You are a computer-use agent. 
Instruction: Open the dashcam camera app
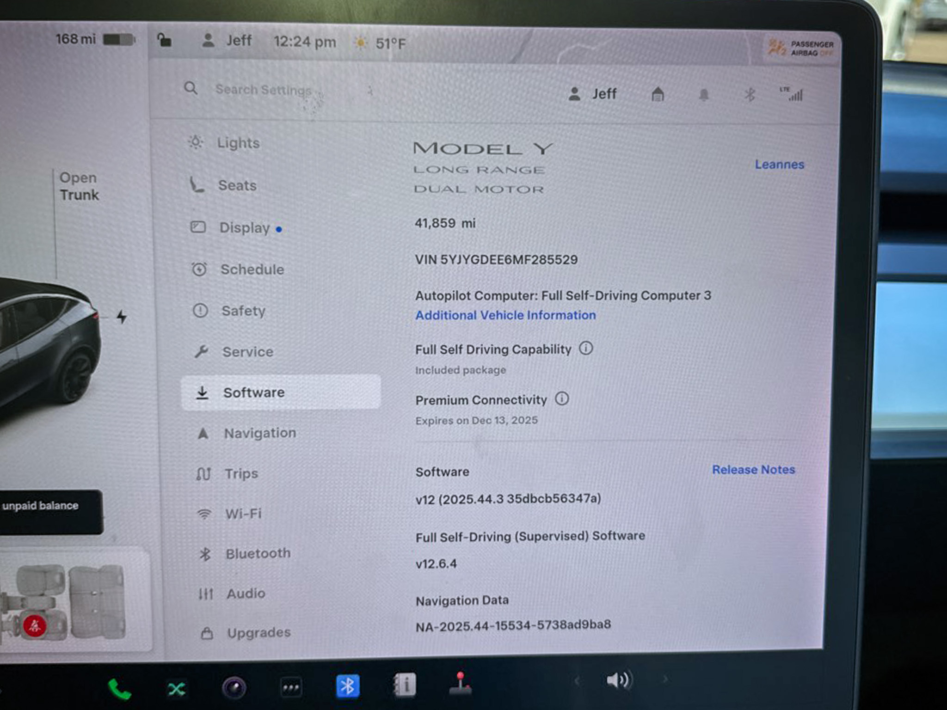[x=234, y=688]
